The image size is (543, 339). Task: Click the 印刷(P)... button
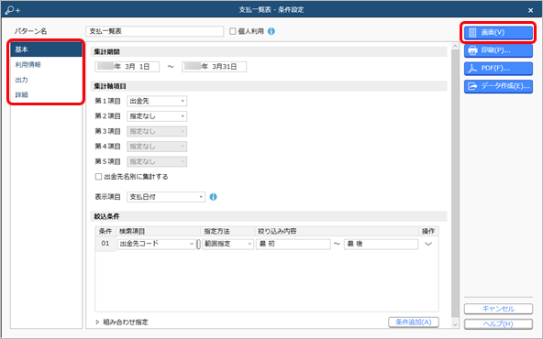coord(498,50)
